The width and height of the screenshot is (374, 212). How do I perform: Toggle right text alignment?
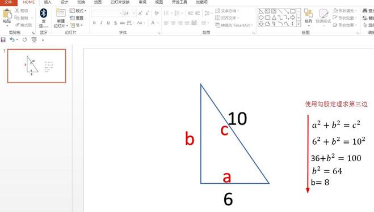[x=180, y=23]
